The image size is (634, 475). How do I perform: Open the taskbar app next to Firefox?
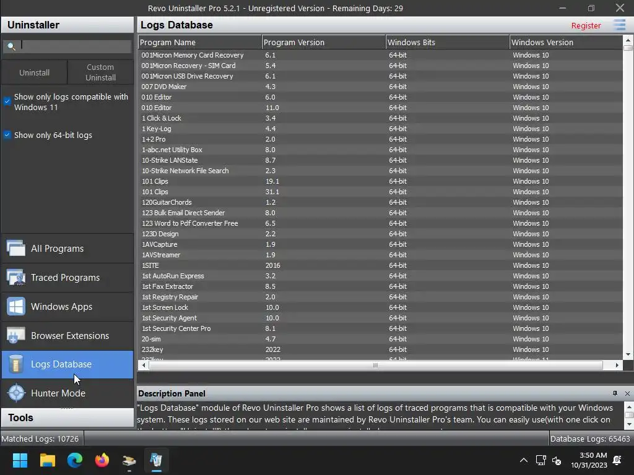tap(129, 460)
